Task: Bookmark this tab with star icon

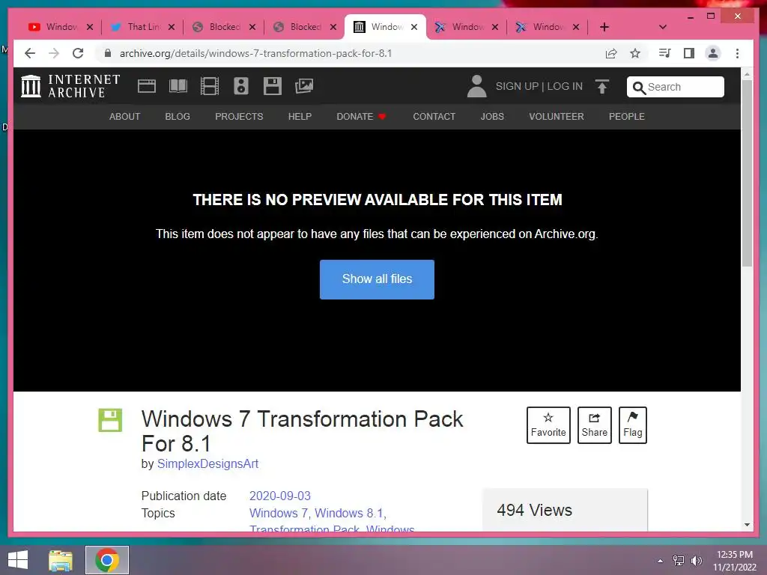Action: [x=635, y=53]
